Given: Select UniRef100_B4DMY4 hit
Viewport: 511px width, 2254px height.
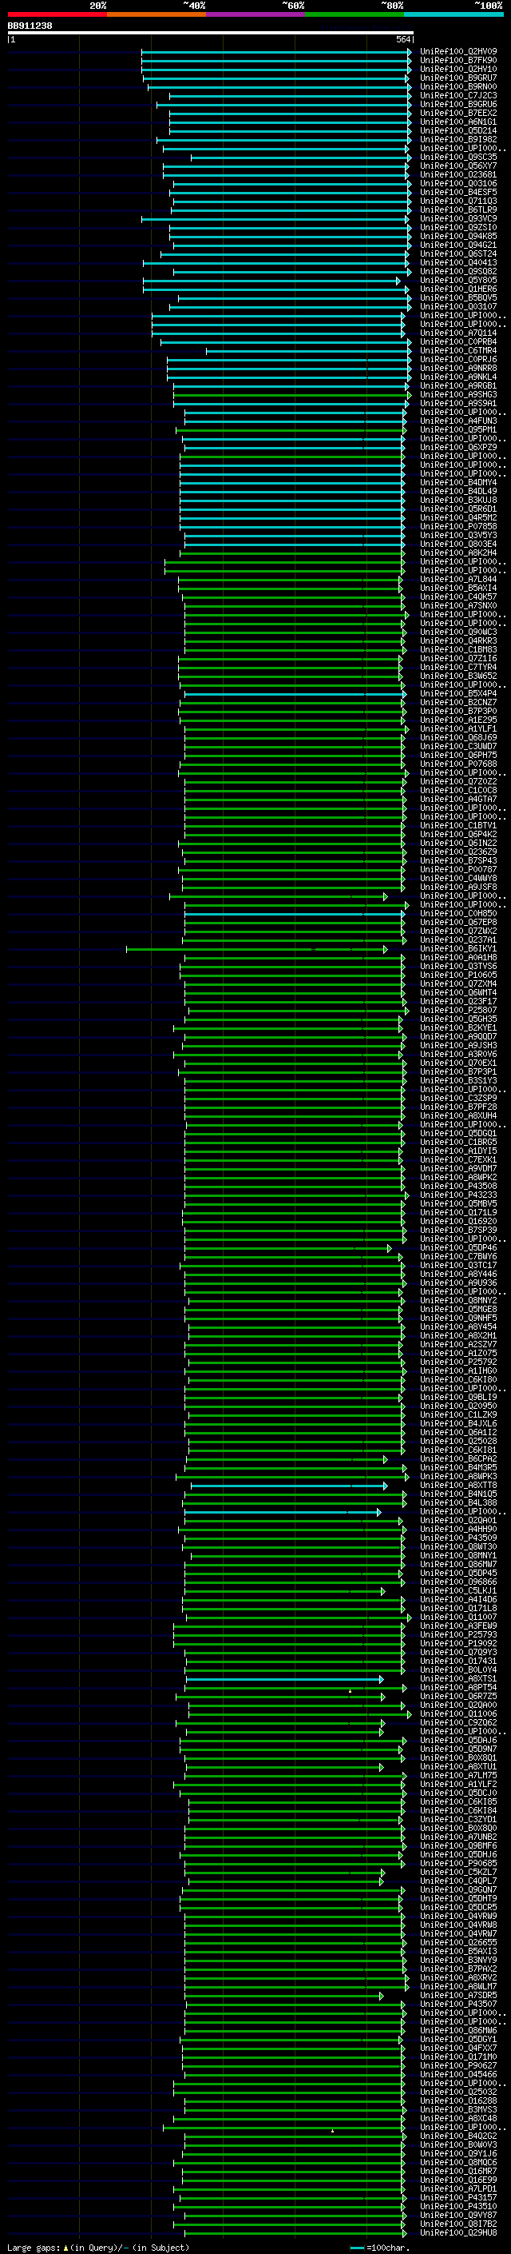Looking at the screenshot, I should click(x=458, y=483).
